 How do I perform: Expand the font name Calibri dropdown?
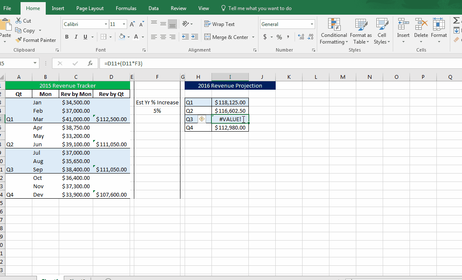[x=106, y=24]
